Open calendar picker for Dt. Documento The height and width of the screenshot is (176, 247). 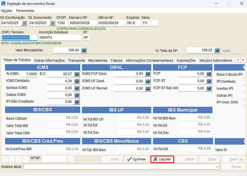(x=52, y=23)
